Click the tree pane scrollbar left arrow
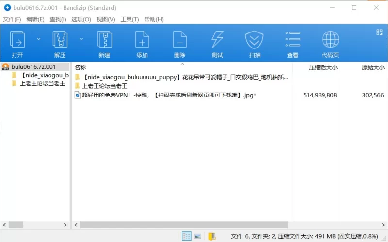This screenshot has height=242, width=388. tap(4, 225)
